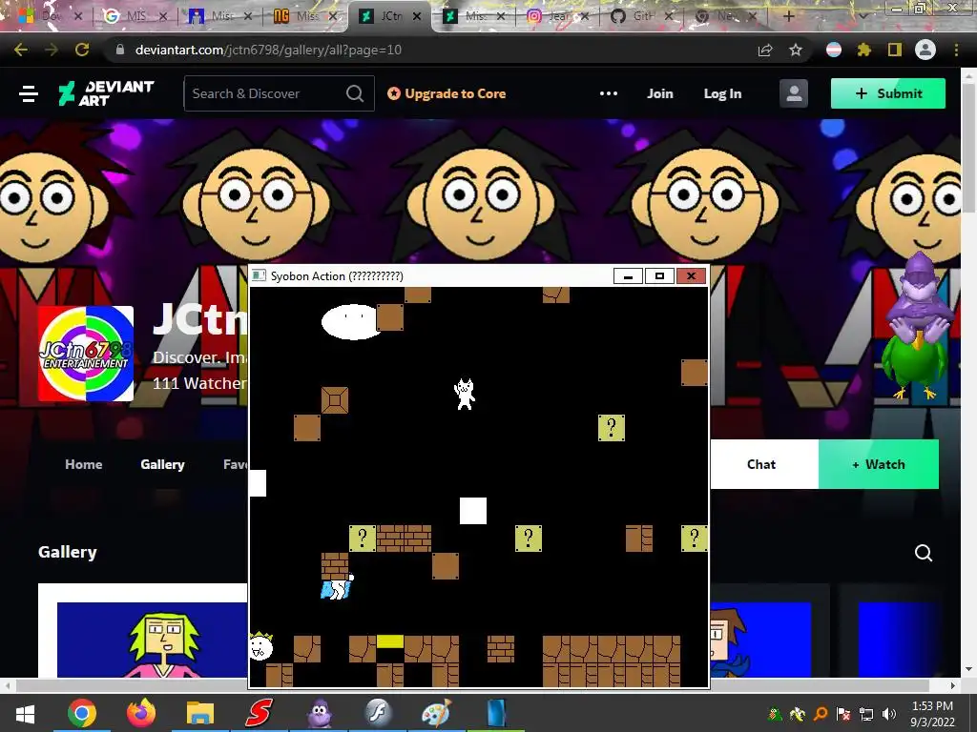This screenshot has width=977, height=732.
Task: Open the DeviantArt more options ellipsis
Action: click(x=608, y=93)
